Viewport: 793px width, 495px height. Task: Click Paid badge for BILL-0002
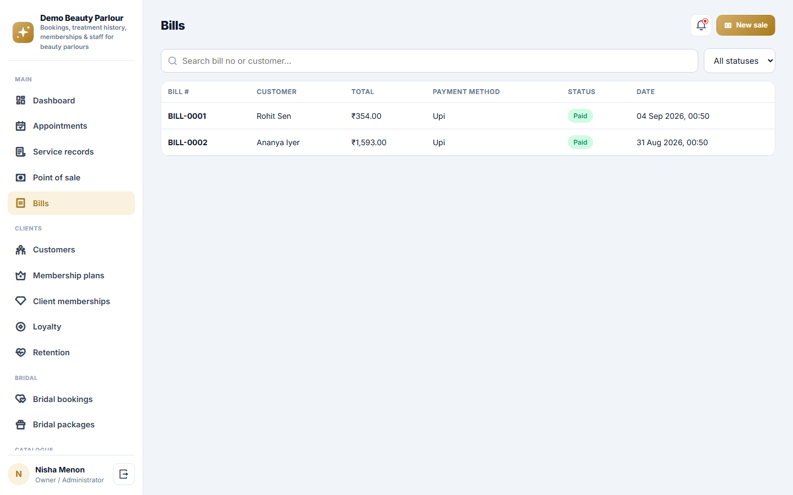coord(580,142)
